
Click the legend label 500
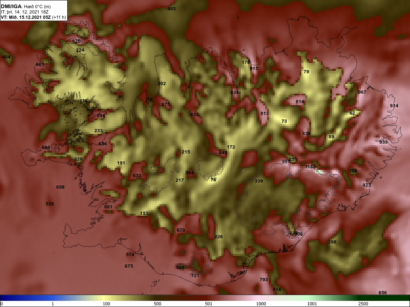157,304
